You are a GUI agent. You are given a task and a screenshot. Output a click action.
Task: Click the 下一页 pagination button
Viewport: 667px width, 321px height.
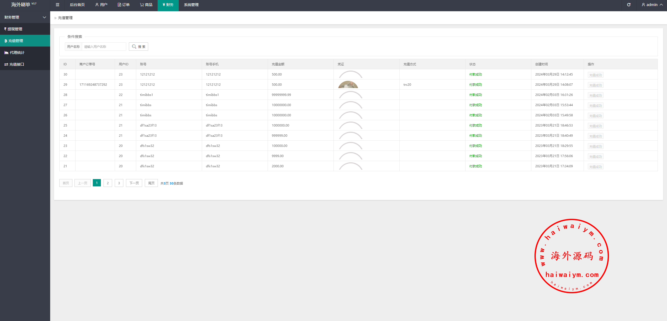tap(134, 183)
